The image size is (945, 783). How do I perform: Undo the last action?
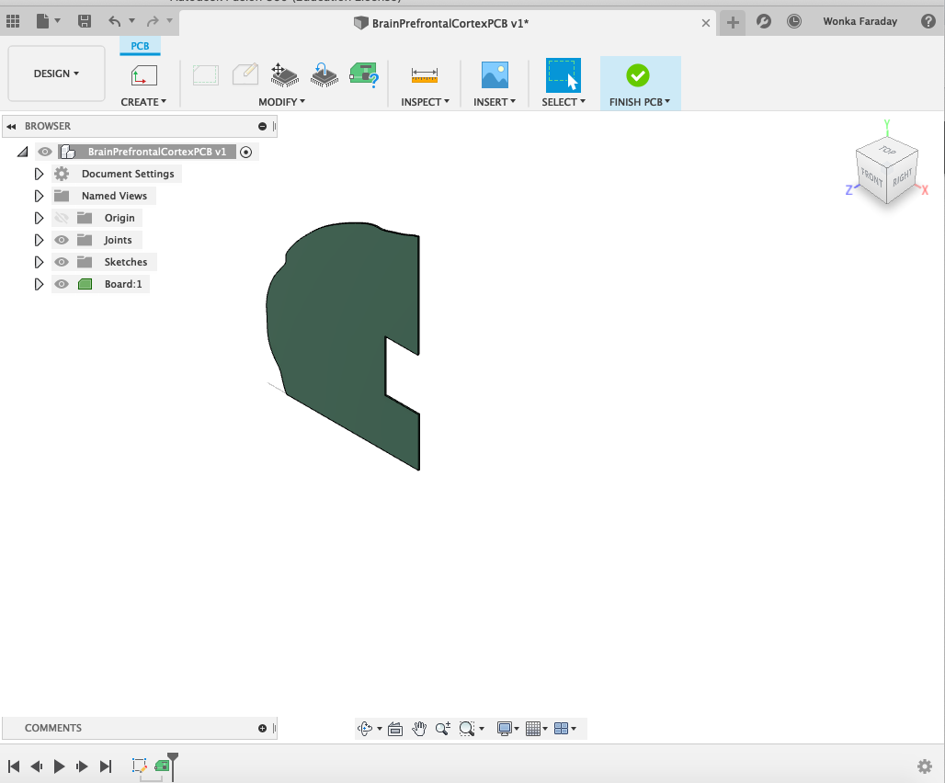(115, 22)
